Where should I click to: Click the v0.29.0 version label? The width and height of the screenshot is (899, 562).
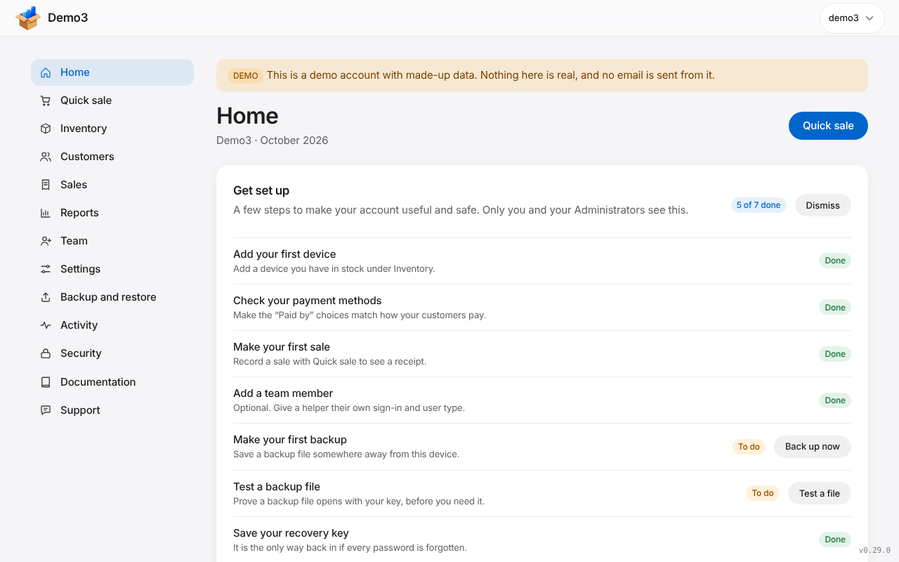874,551
